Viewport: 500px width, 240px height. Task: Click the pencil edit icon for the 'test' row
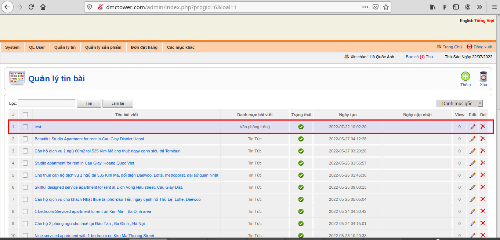coord(472,127)
